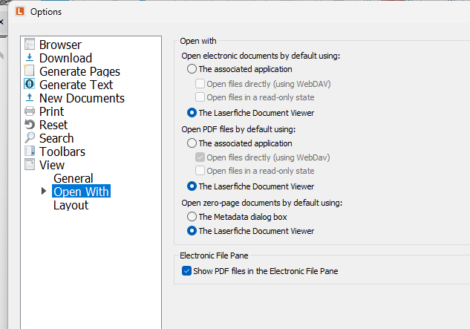Click the expander arrow beside Open With
This screenshot has width=470, height=329.
pyautogui.click(x=44, y=191)
